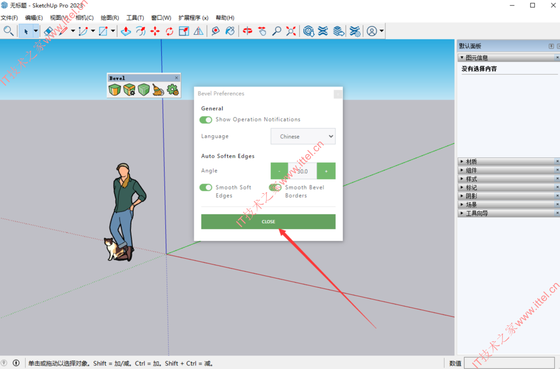Select the arrow Select tool
The height and width of the screenshot is (369, 560).
(x=26, y=31)
